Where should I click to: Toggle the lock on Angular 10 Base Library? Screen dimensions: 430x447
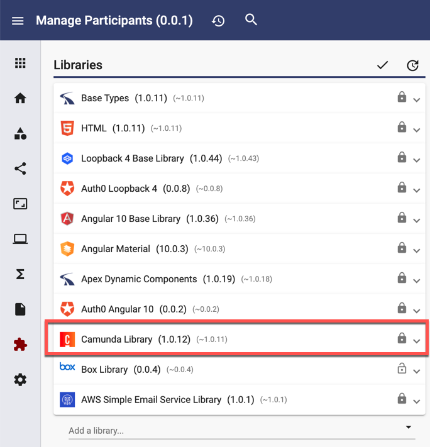pos(402,218)
